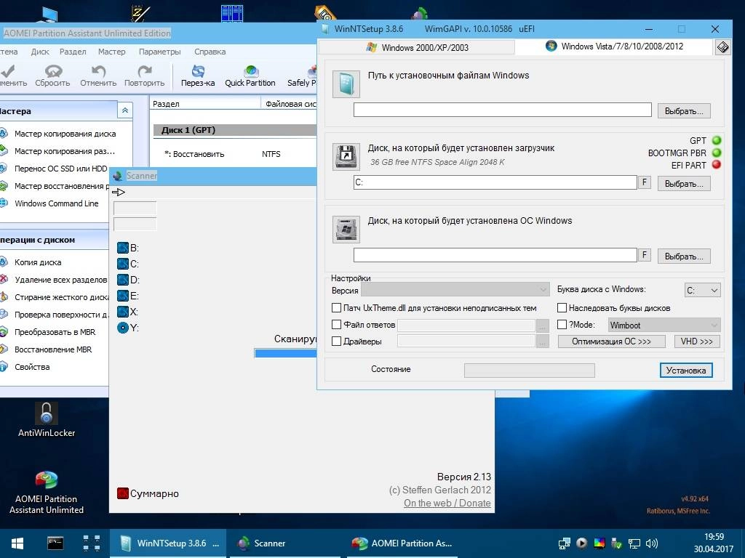Select the *: Восстановить NTFS partition row
This screenshot has width=745, height=558.
point(235,154)
